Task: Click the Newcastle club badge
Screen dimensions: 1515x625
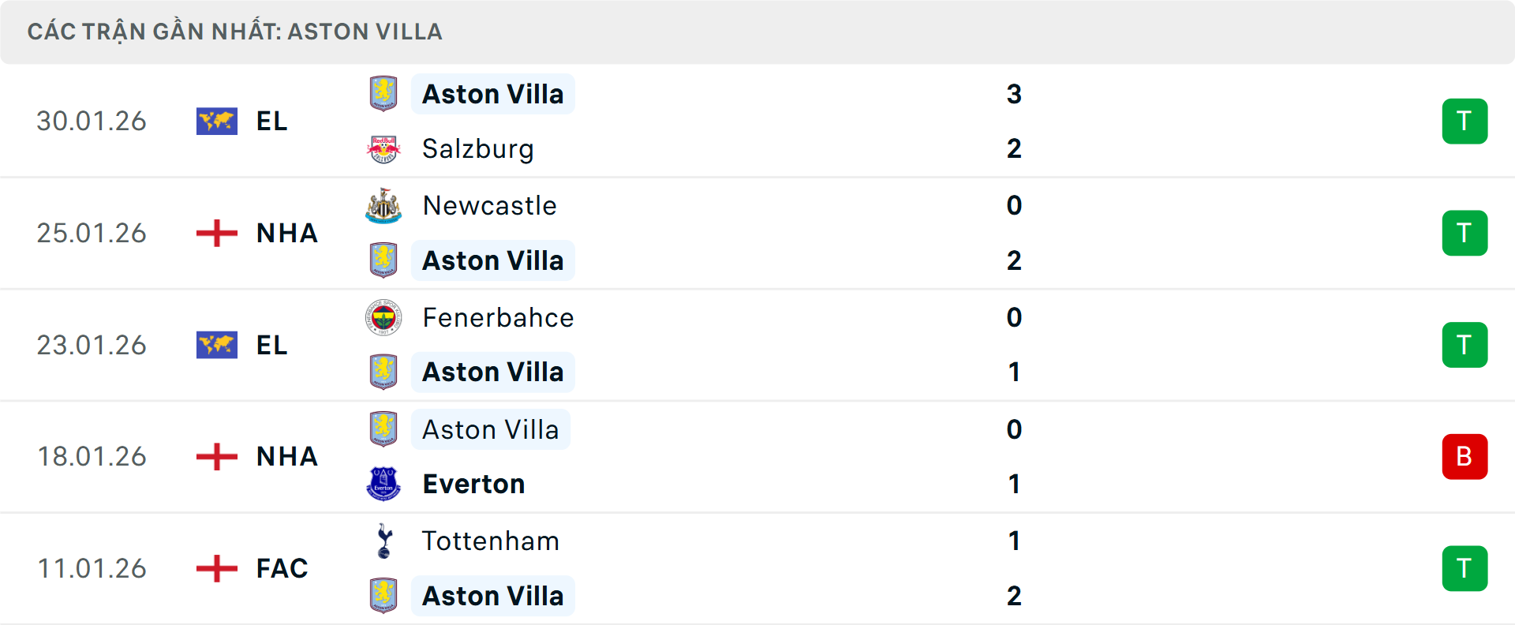Action: (384, 205)
